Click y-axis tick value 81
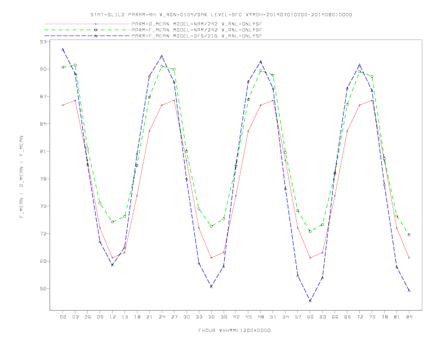 click(x=43, y=152)
